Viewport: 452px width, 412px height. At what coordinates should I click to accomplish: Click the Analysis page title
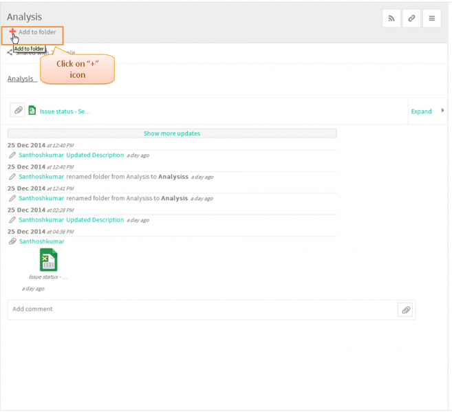(25, 17)
